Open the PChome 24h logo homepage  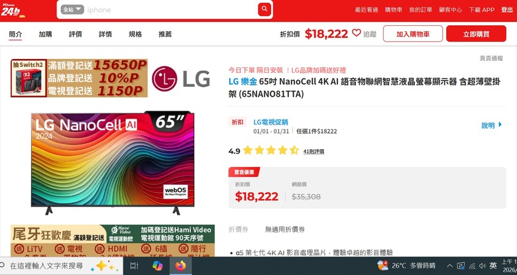(x=13, y=10)
